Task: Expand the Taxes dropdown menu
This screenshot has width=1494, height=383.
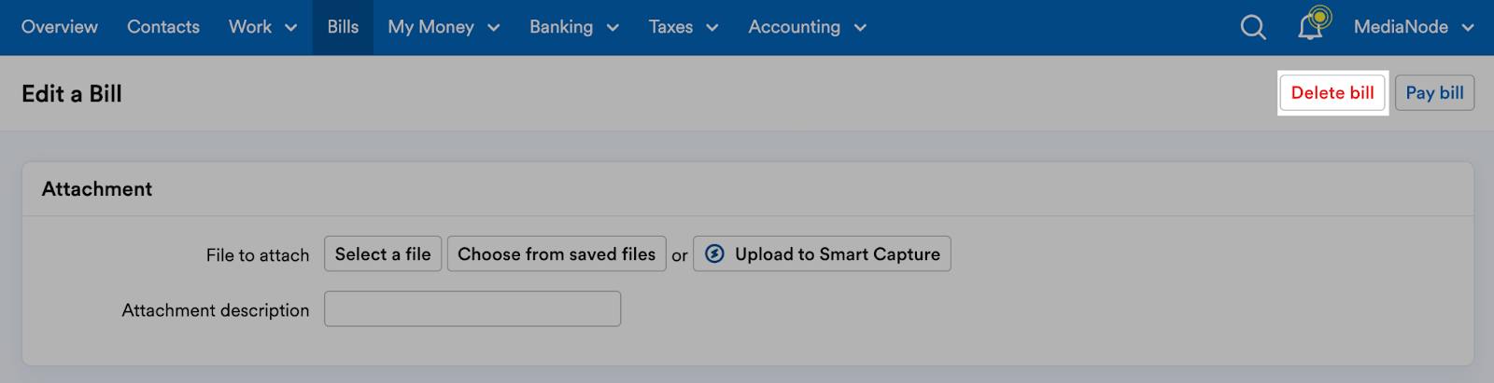Action: 684,27
